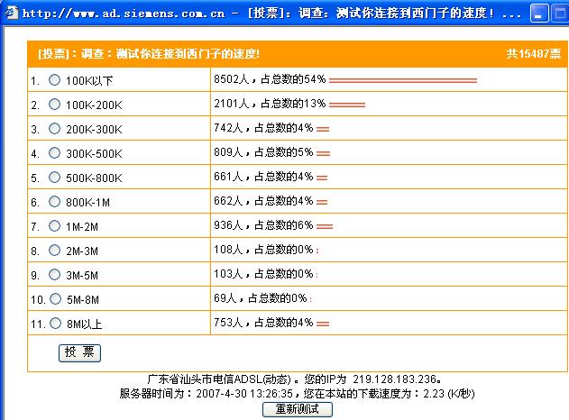Select the 8M以上 radio button
Viewport: 569px width, 420px height.
[x=55, y=324]
